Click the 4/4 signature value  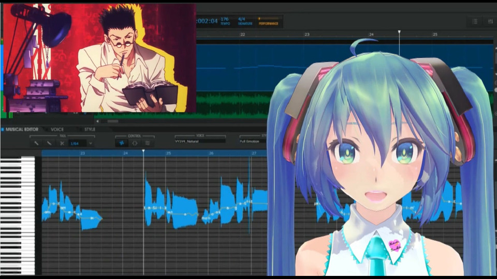[242, 19]
